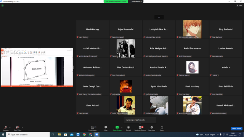Click the You are viewing Ade's screen banner

[116, 2]
